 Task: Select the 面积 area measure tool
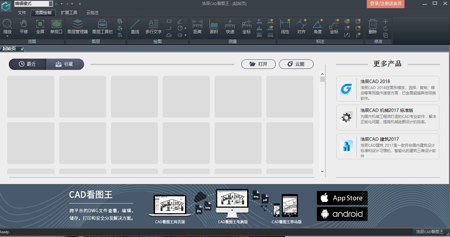point(214,26)
